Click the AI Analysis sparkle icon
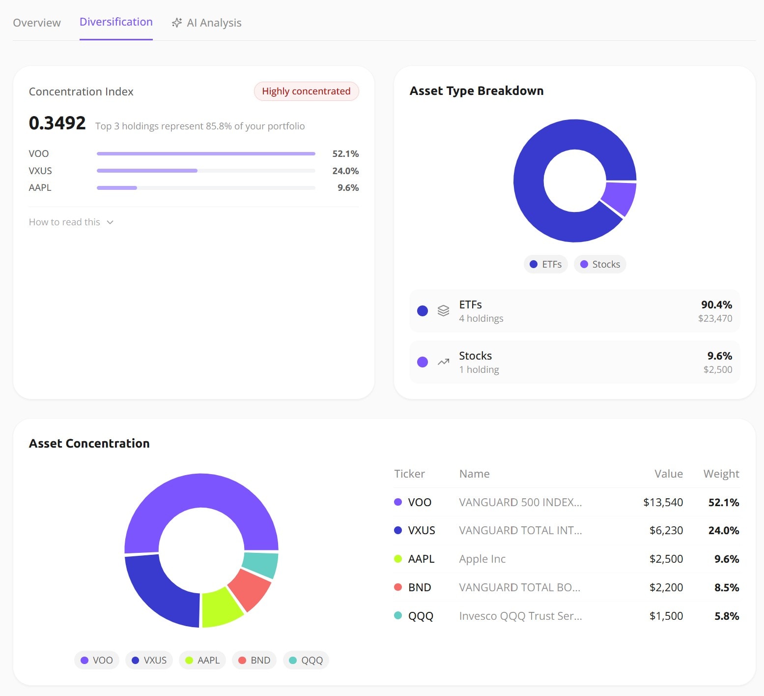 pyautogui.click(x=177, y=23)
